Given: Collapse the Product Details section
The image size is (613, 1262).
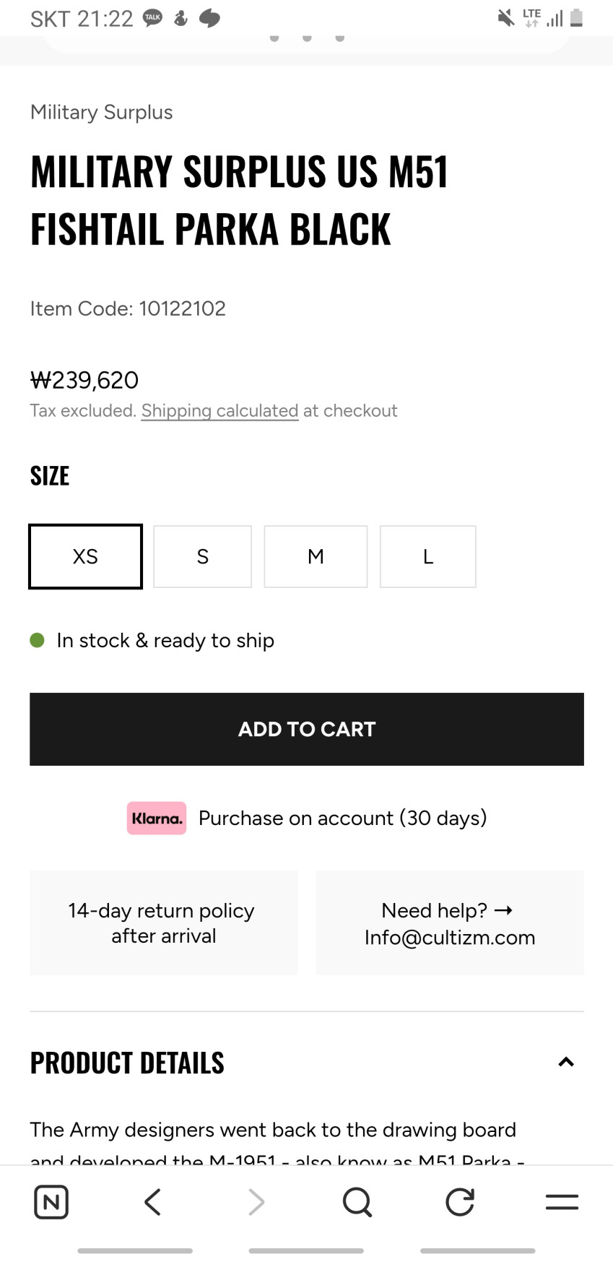Looking at the screenshot, I should pyautogui.click(x=566, y=1062).
